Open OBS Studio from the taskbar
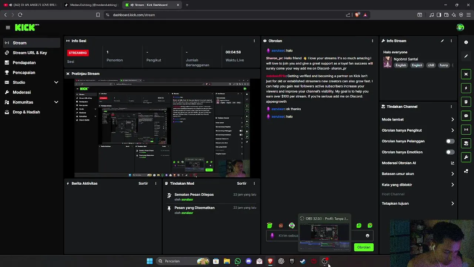 click(324, 261)
